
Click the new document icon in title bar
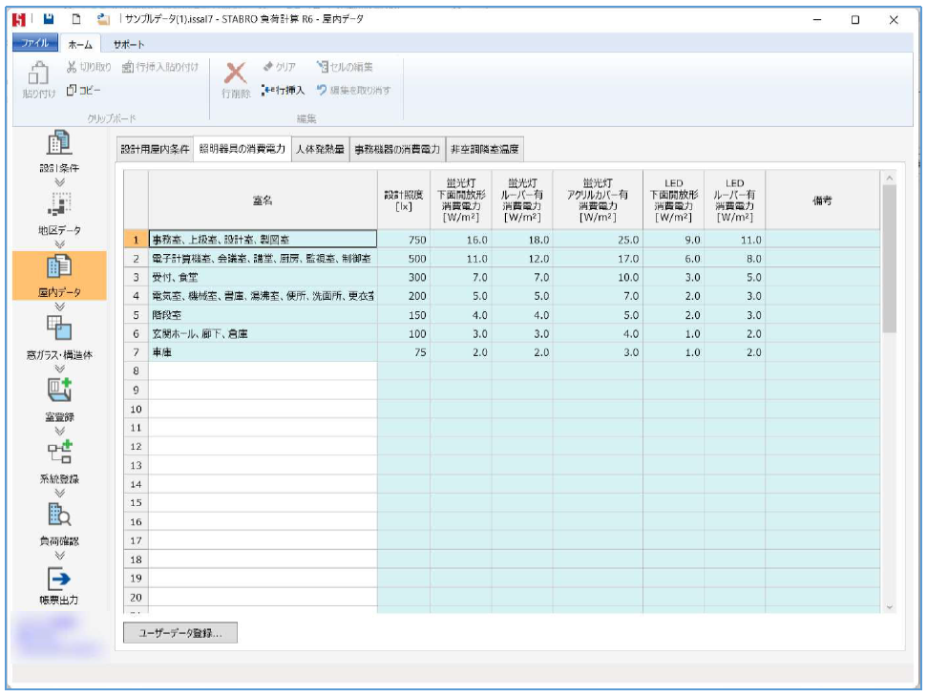point(76,19)
